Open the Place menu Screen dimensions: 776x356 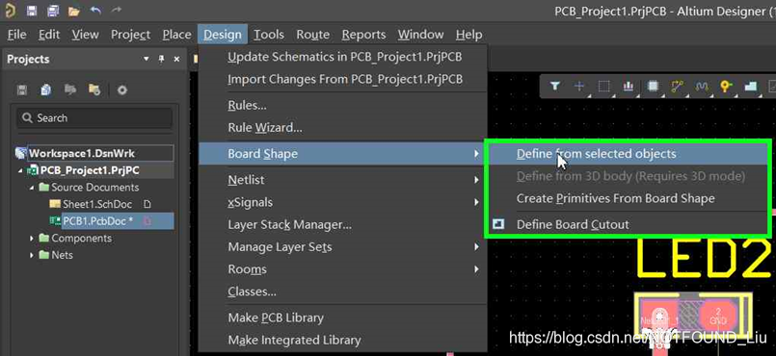tap(176, 35)
